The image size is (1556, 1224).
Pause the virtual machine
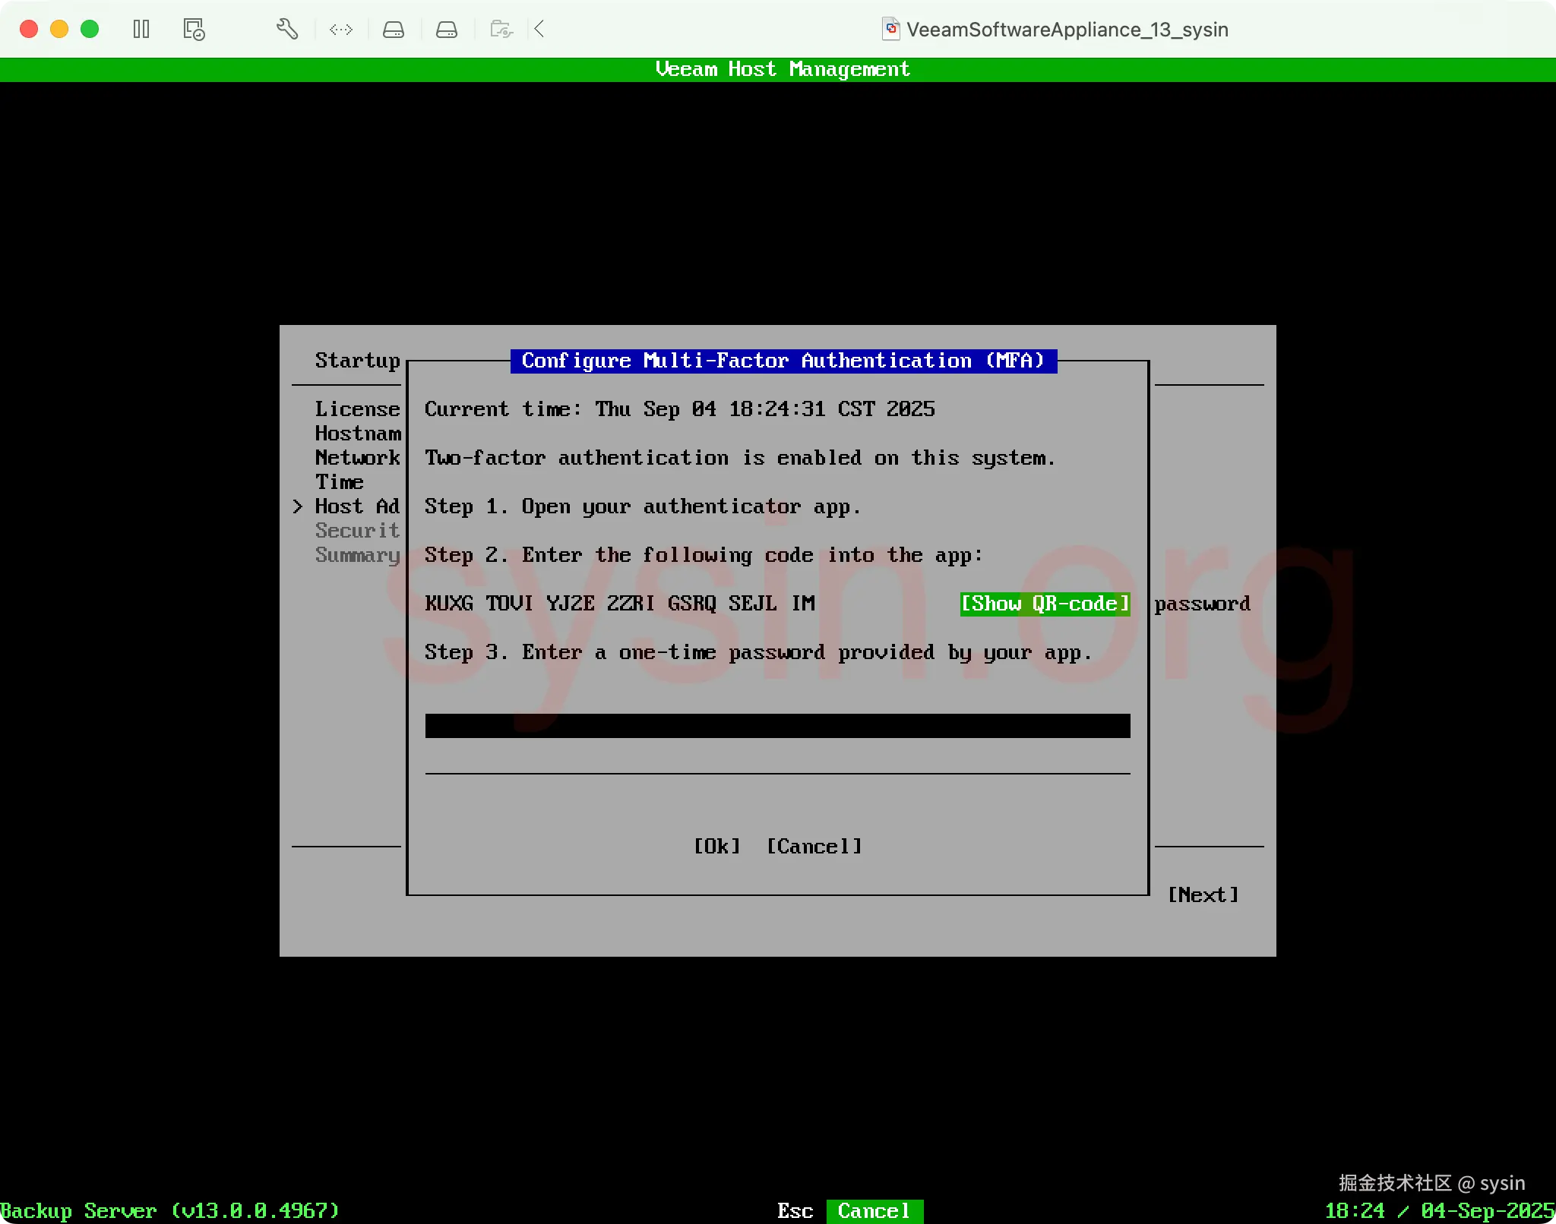point(141,30)
